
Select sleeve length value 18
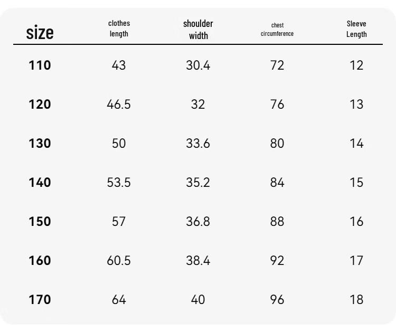coord(356,300)
